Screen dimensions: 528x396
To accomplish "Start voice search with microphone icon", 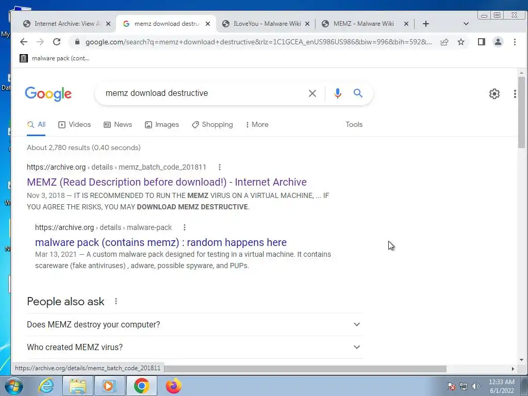I will pyautogui.click(x=338, y=93).
